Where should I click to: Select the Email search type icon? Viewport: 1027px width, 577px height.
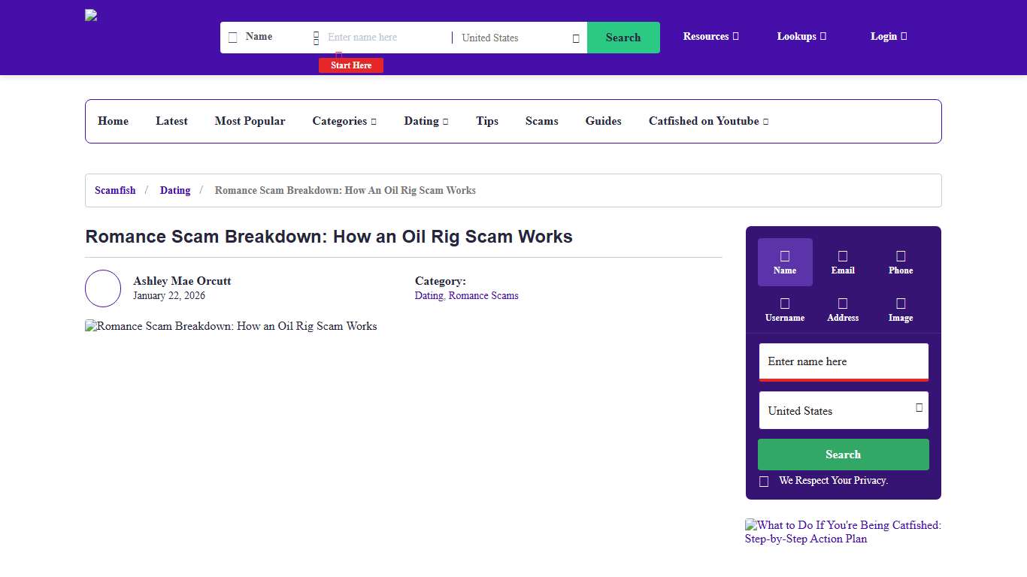tap(842, 258)
